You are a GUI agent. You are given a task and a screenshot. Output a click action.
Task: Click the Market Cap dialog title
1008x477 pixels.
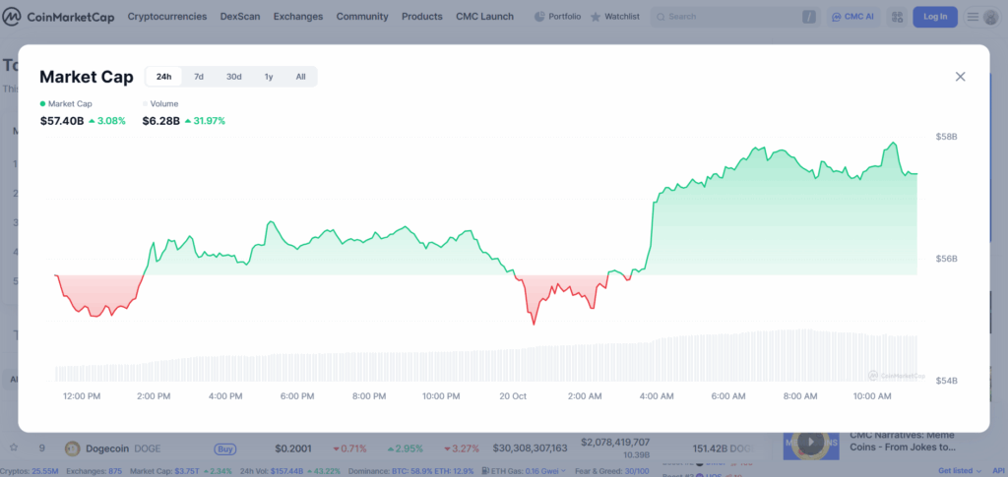[x=87, y=77]
